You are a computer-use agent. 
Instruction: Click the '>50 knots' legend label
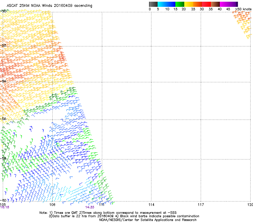[x=243, y=9]
